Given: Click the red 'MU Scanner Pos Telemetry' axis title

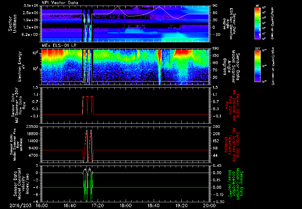Looking at the screenshot, I should click(232, 145).
